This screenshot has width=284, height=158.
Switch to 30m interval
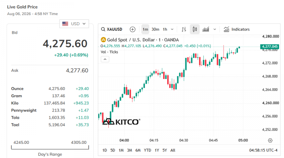click(x=155, y=29)
